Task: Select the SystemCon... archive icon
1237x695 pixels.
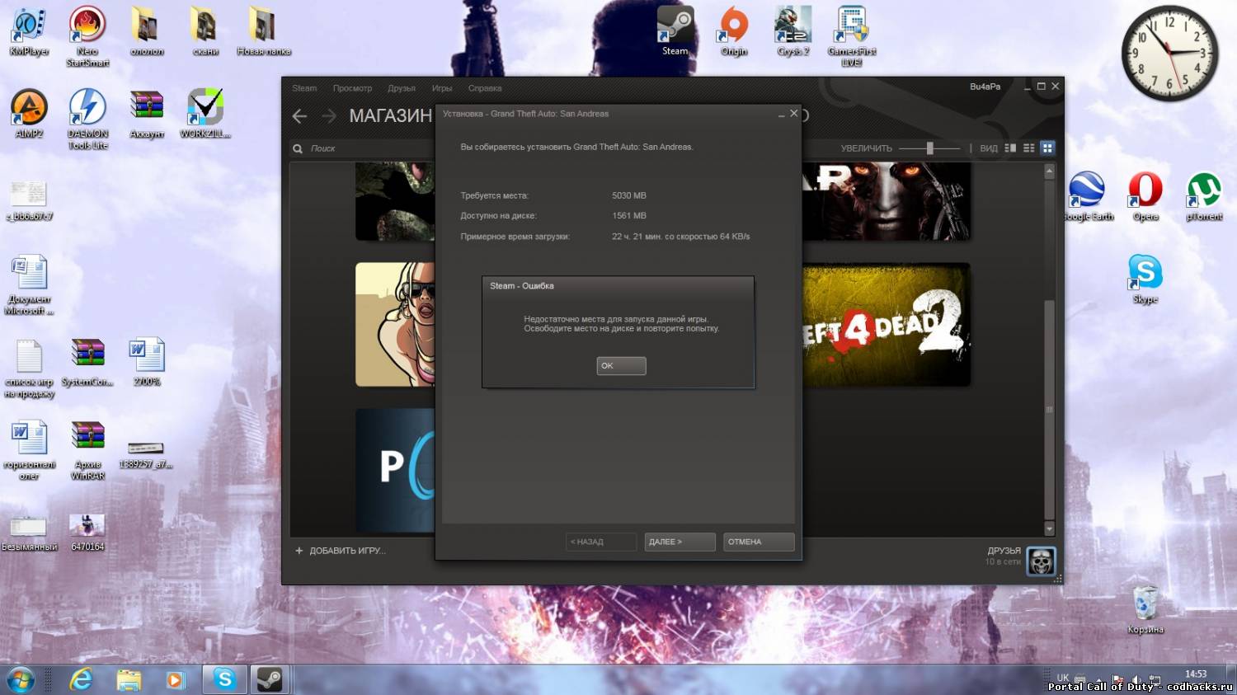Action: 87,361
